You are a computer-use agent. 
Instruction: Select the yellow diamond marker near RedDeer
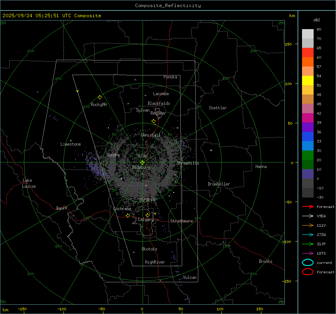[x=153, y=121]
